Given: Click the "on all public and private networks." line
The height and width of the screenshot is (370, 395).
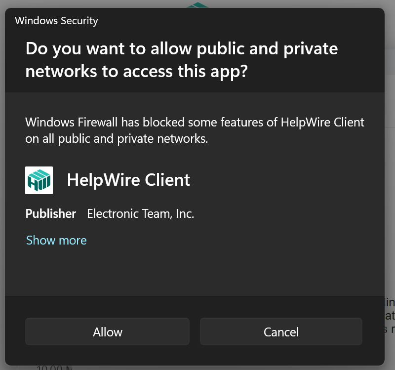Looking at the screenshot, I should coord(117,139).
